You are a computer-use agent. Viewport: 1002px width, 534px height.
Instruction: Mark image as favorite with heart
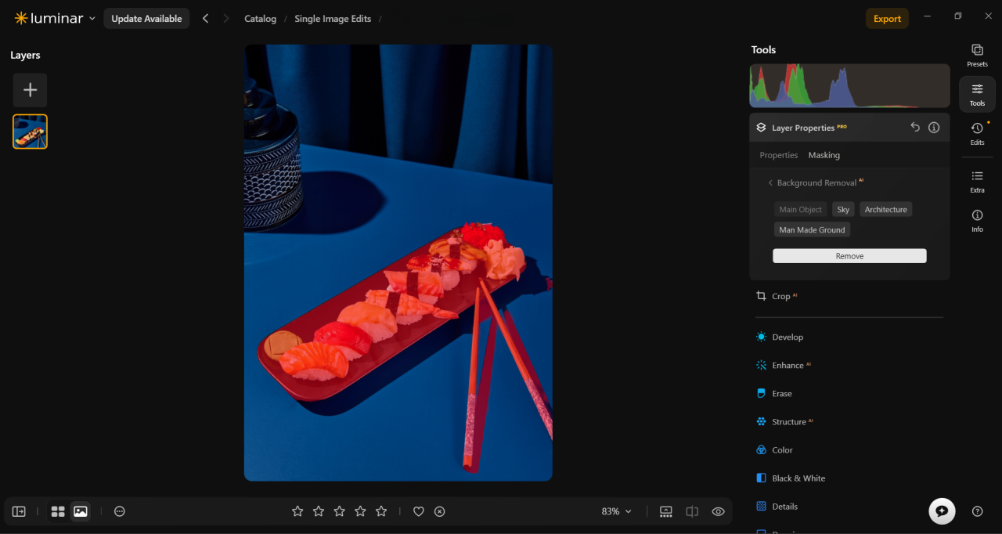pos(419,511)
